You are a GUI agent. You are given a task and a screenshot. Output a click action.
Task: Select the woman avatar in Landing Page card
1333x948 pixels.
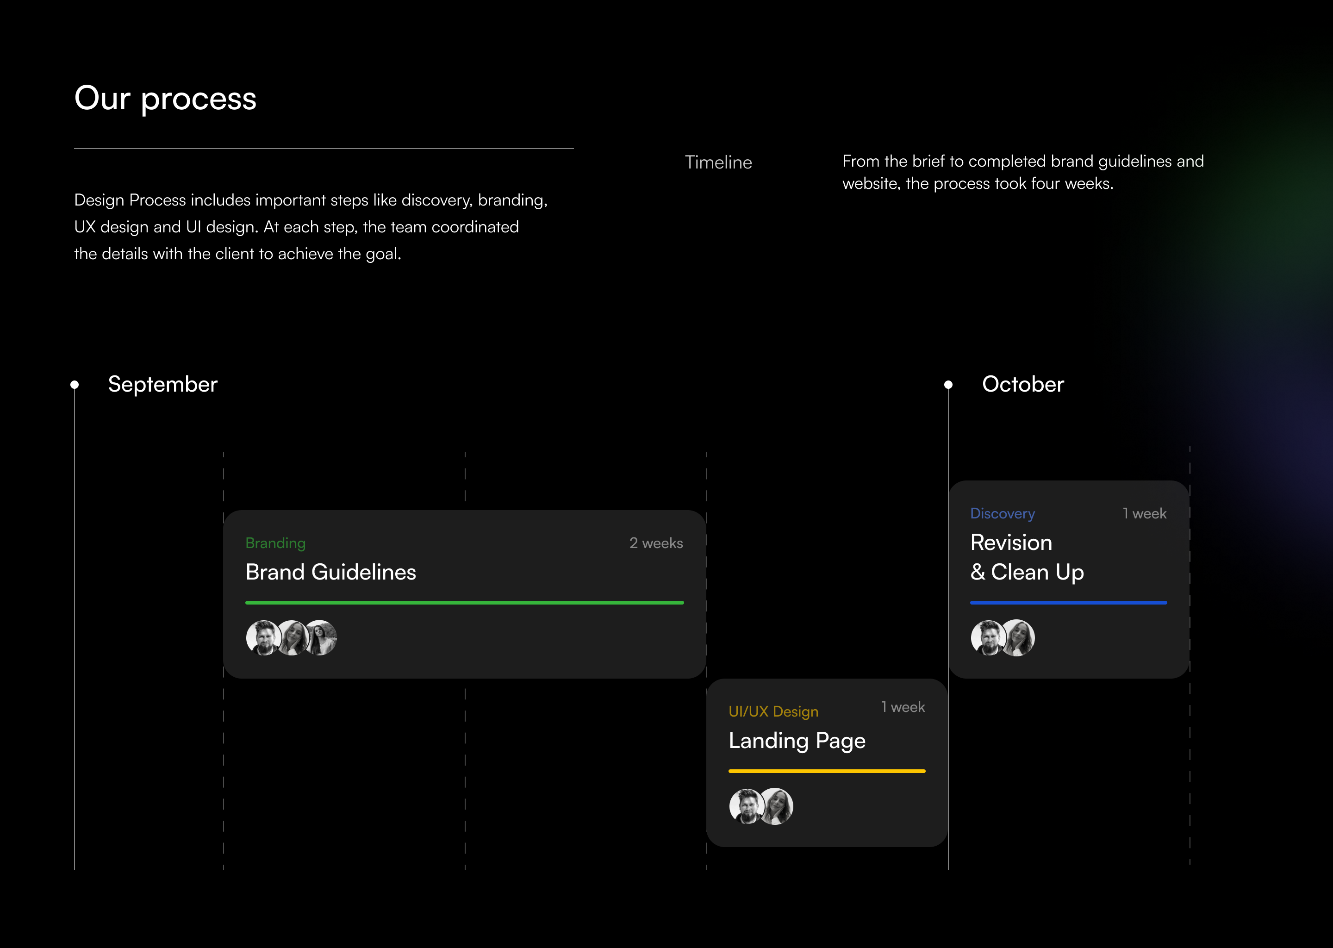(x=777, y=806)
